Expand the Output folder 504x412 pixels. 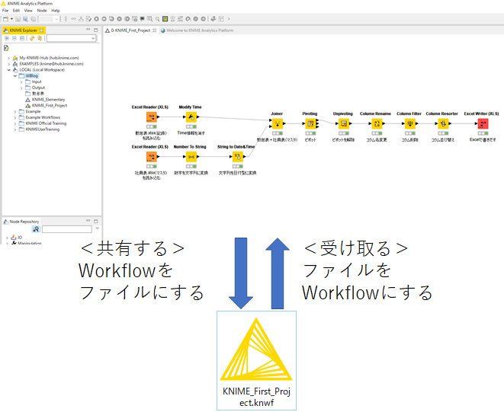point(21,88)
